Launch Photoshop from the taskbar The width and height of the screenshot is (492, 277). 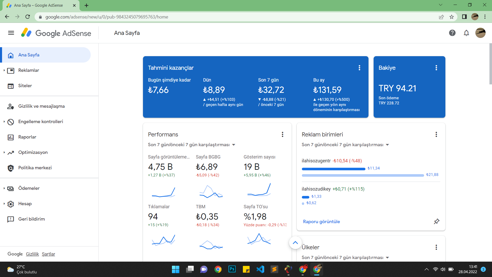coord(232,269)
